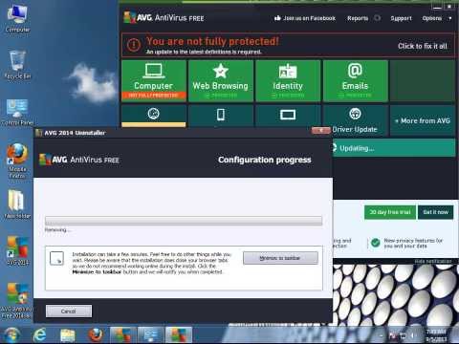Click the Updating status button
This screenshot has height=344, width=459.
click(x=393, y=148)
